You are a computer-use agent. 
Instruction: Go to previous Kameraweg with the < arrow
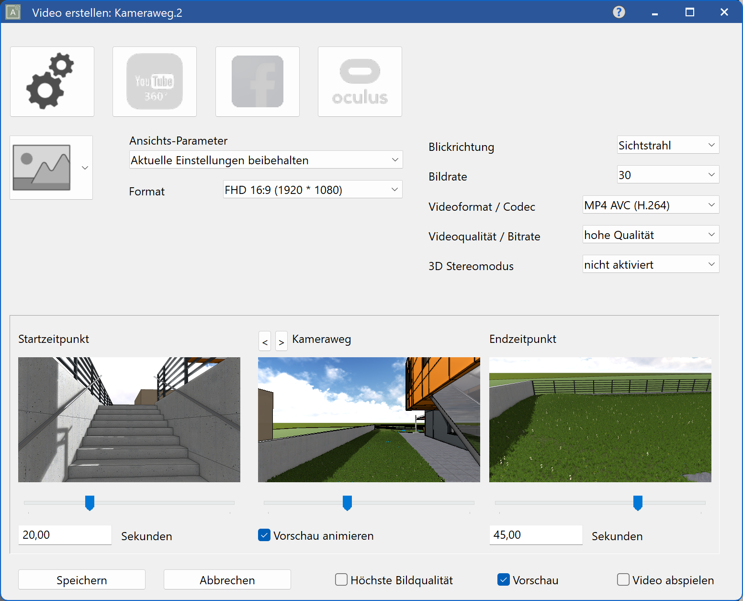[x=265, y=342]
